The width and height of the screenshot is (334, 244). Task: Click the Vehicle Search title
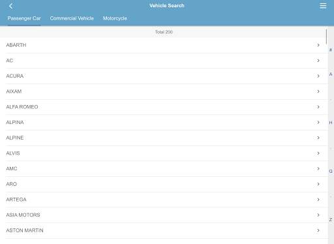(x=167, y=6)
